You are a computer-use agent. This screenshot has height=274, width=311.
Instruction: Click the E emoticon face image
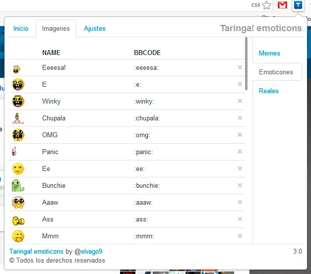[x=18, y=84]
